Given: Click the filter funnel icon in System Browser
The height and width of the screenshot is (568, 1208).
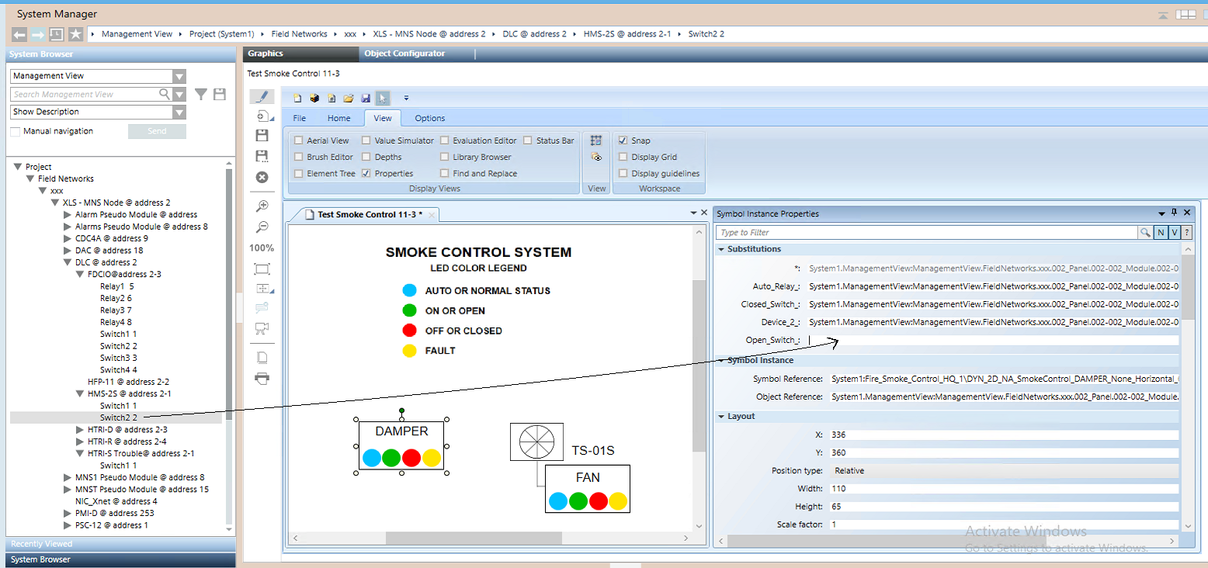Looking at the screenshot, I should point(201,94).
